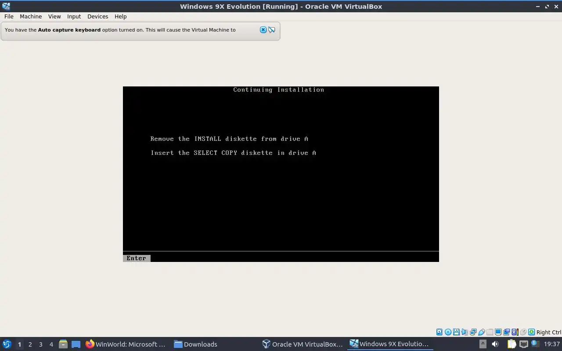
Task: Open file manager launcher in taskbar
Action: 63,344
